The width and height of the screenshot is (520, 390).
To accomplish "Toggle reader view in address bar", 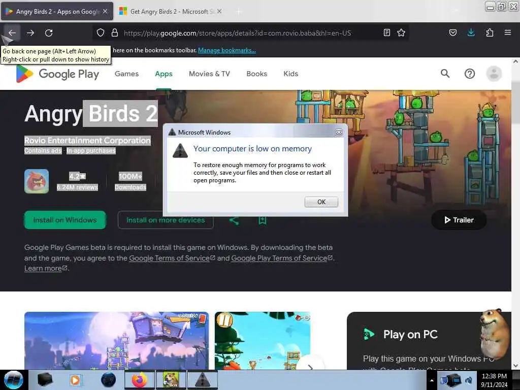I will (386, 32).
